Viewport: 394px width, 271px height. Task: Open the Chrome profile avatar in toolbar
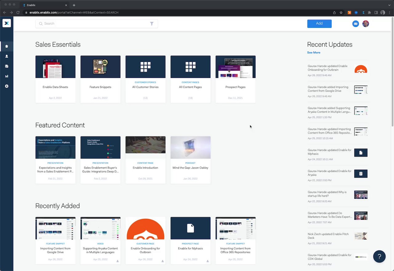[383, 13]
